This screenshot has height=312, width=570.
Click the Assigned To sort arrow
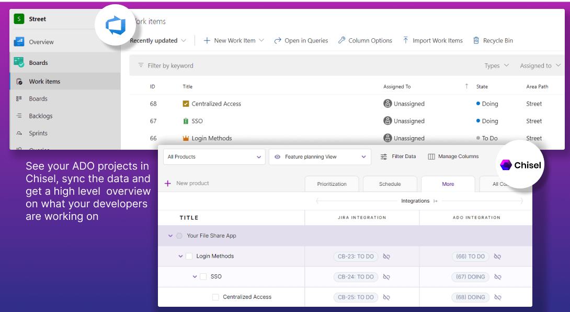coord(466,86)
